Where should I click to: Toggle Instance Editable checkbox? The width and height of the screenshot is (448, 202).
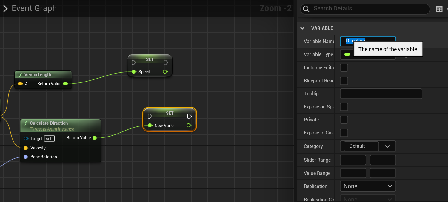point(344,68)
